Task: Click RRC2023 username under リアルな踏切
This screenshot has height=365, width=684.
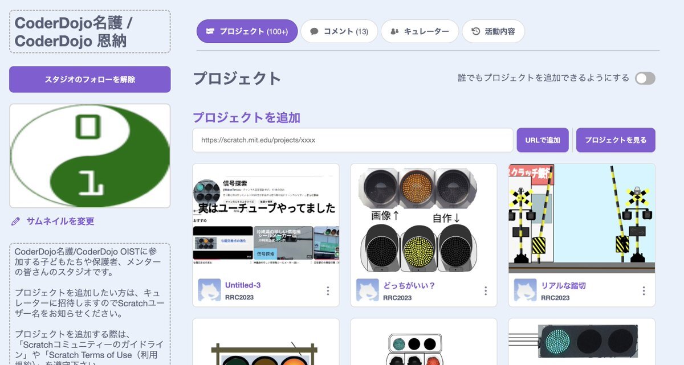Action: [x=555, y=298]
